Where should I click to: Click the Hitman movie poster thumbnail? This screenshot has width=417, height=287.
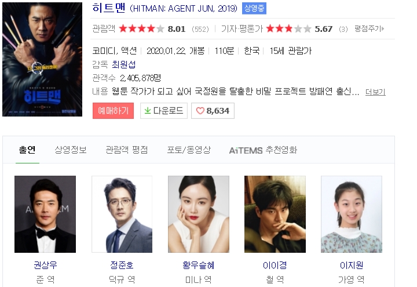point(42,59)
